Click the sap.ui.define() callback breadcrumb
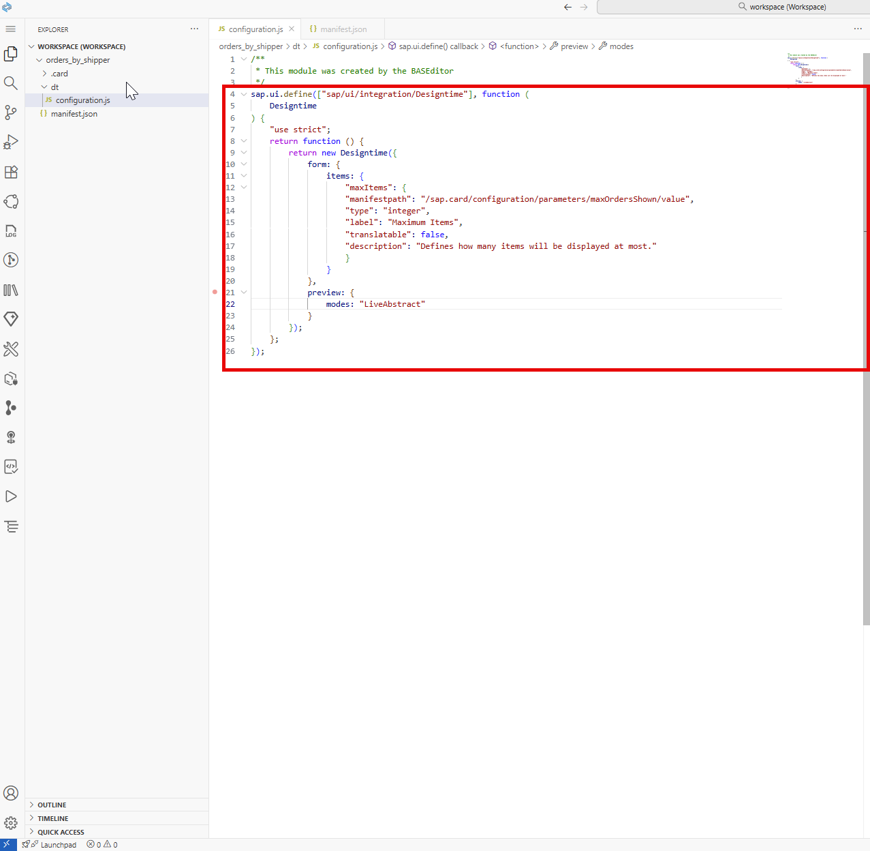 pos(433,46)
